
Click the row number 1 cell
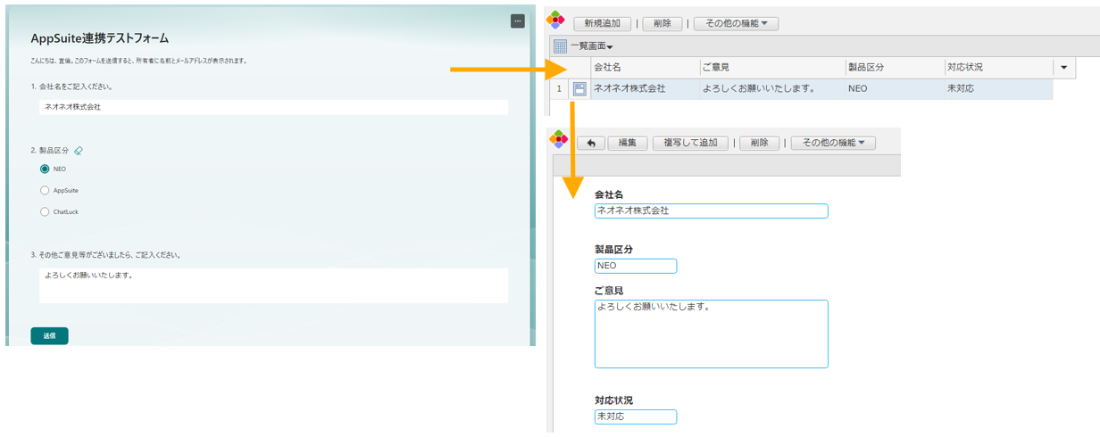tap(560, 88)
